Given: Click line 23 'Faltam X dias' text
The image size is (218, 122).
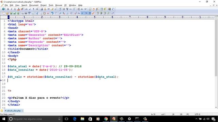Looking at the screenshot, I should click(x=37, y=98).
